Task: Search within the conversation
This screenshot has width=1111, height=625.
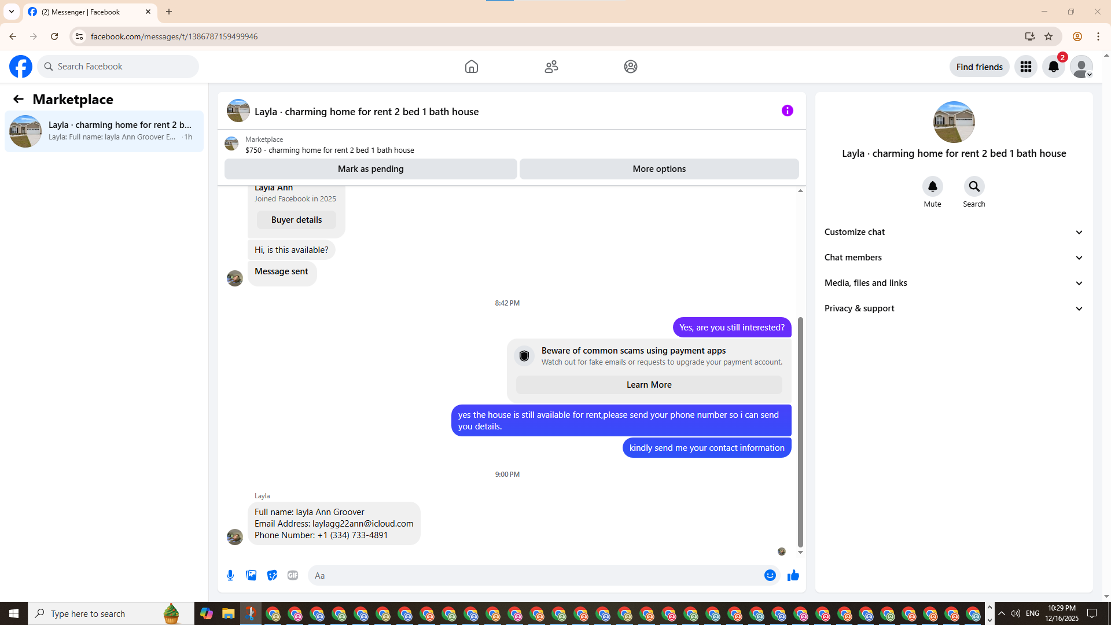Action: tap(974, 186)
